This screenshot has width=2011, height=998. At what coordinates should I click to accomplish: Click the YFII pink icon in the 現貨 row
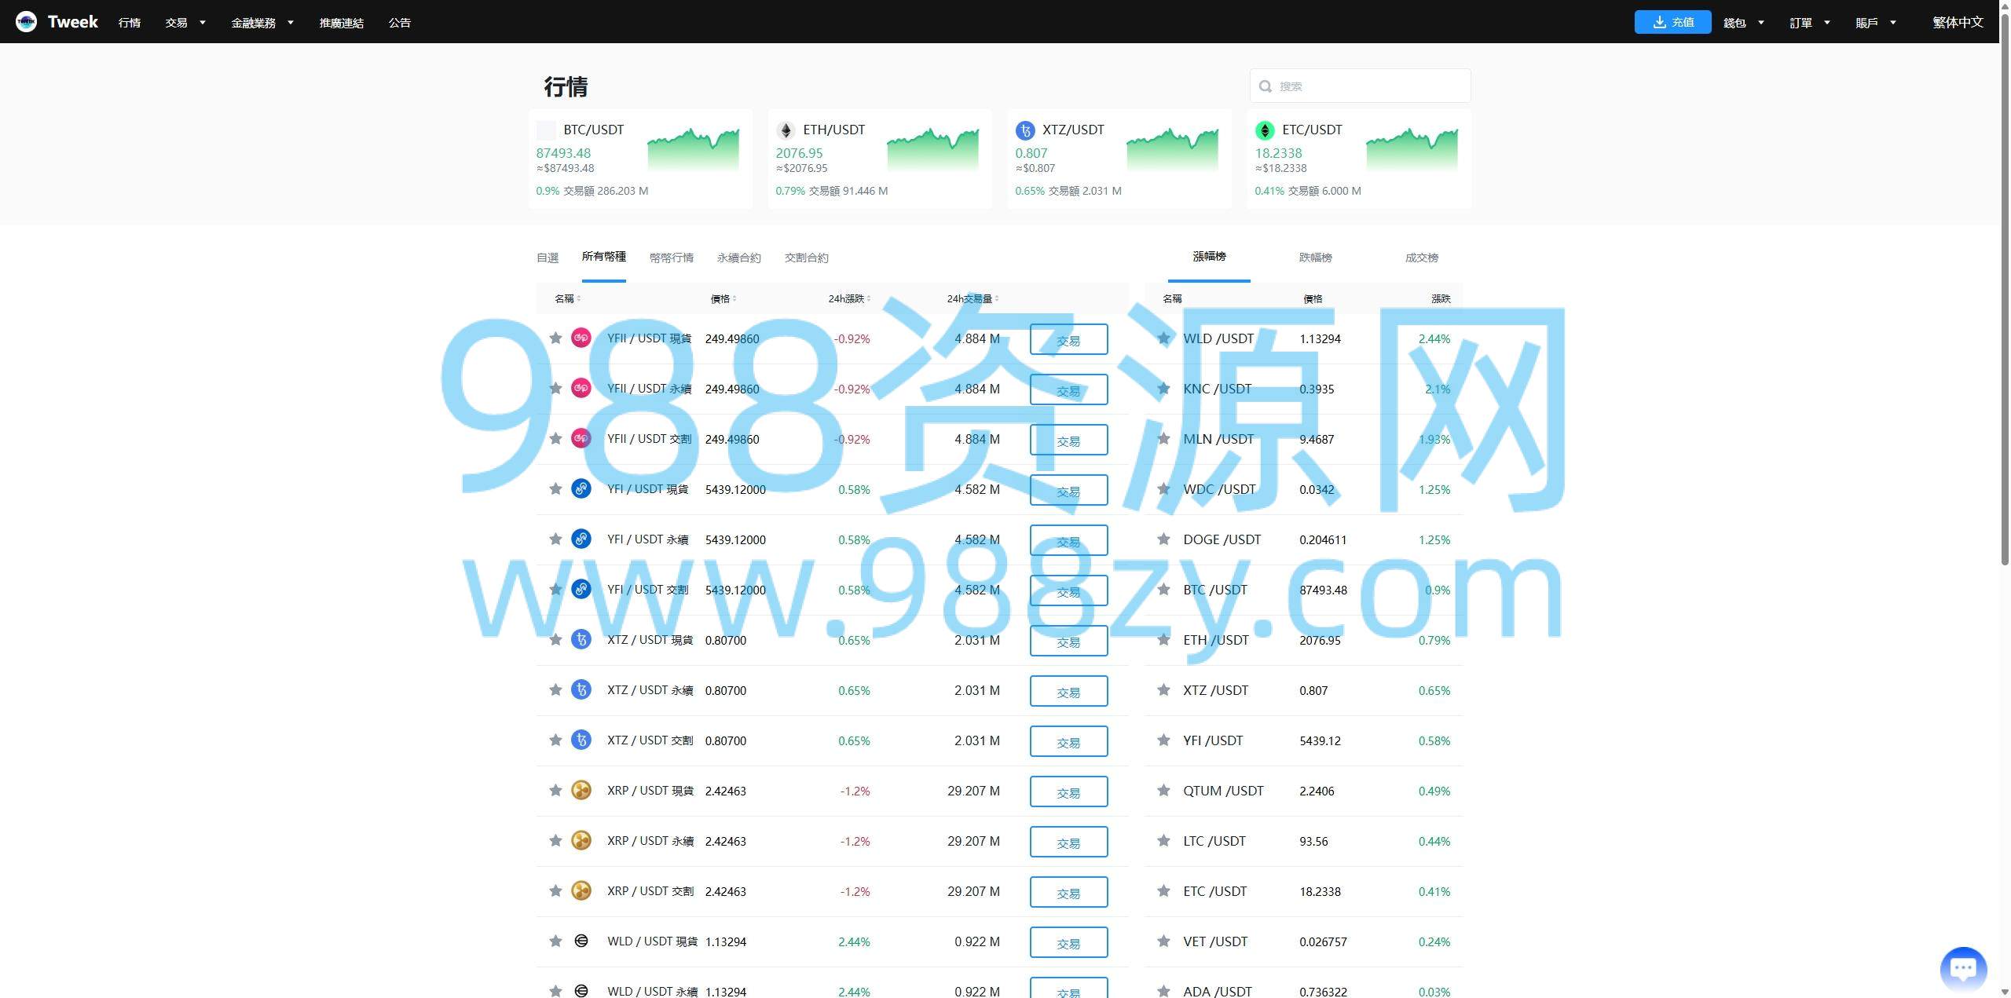[x=581, y=338]
